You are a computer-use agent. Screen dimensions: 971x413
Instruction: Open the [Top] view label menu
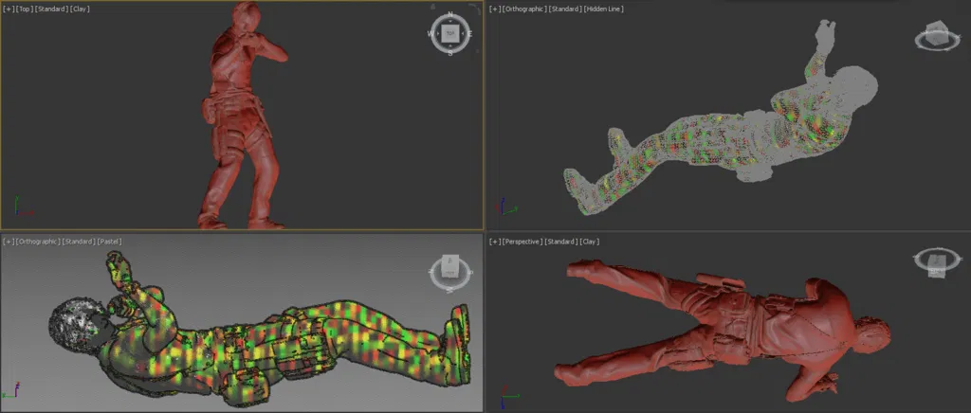pyautogui.click(x=24, y=9)
